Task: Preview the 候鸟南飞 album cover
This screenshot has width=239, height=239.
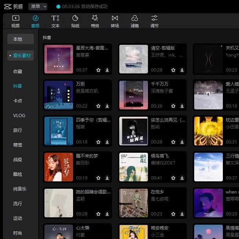Action: point(134,167)
